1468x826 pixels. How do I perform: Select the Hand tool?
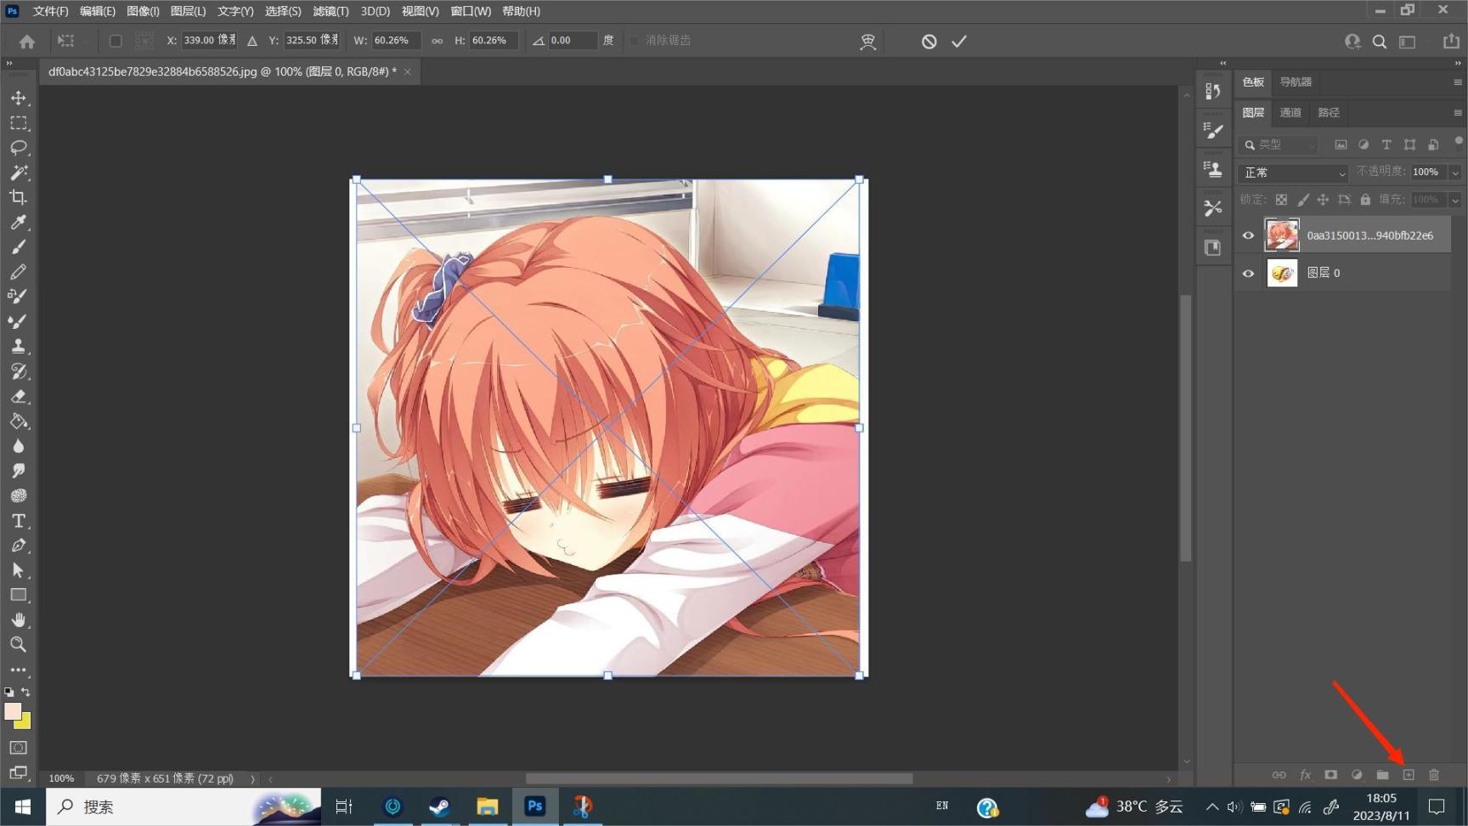pos(19,619)
